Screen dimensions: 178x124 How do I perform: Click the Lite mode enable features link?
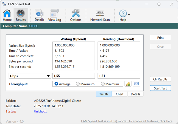[x=127, y=121]
